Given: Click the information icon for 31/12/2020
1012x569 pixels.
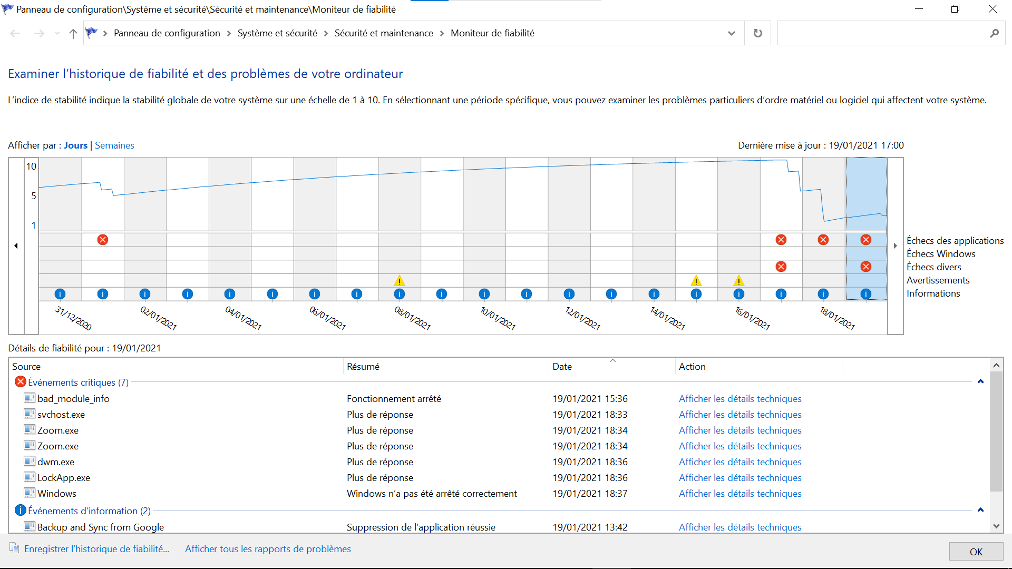Looking at the screenshot, I should 60,294.
